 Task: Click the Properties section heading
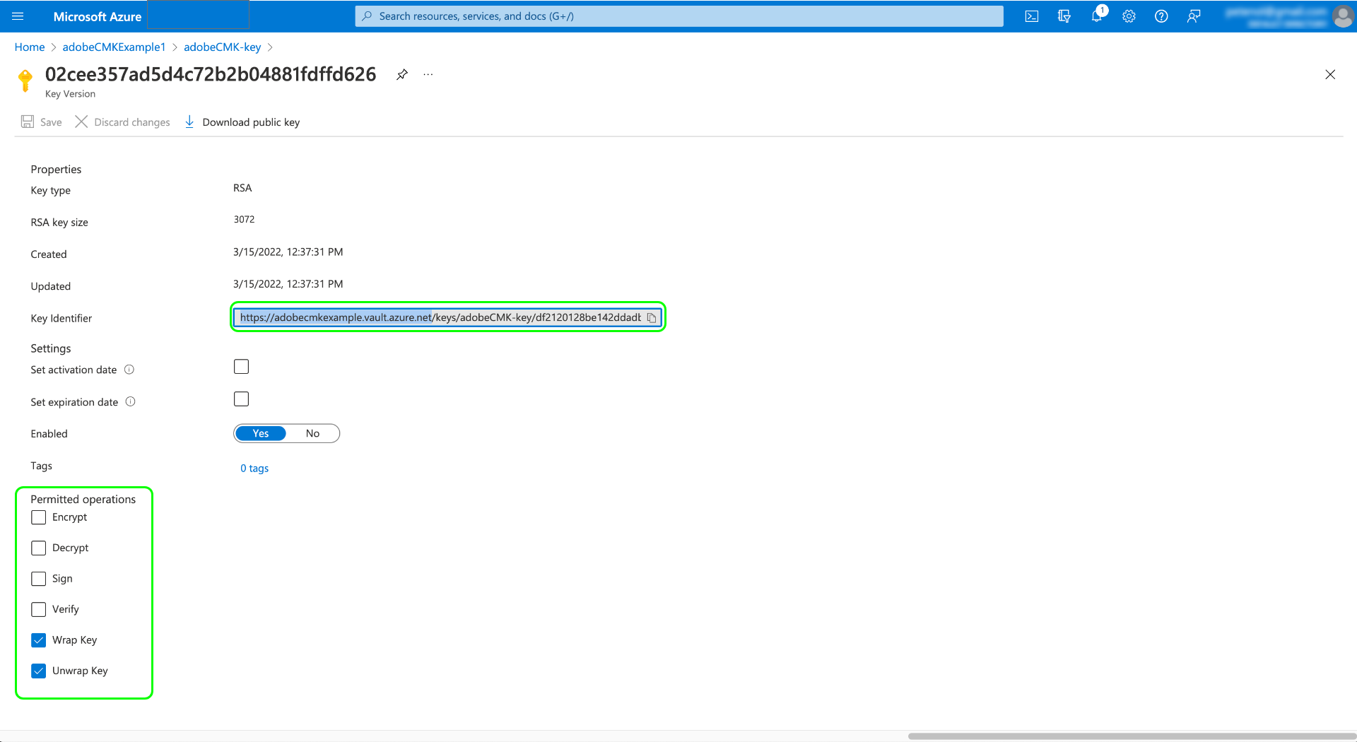(56, 169)
